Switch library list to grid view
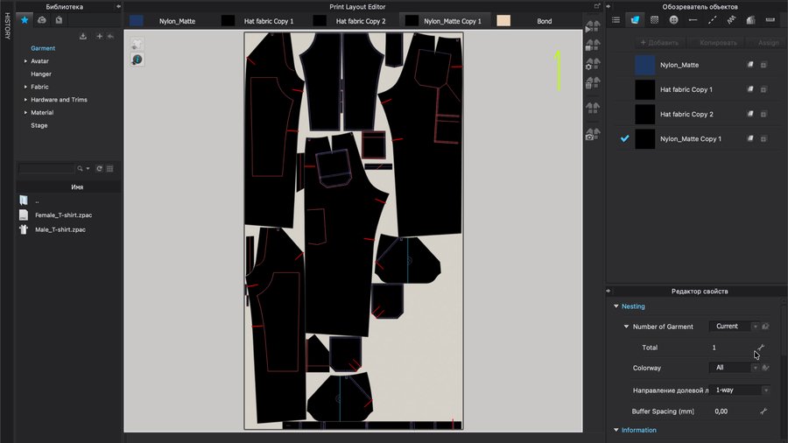788x443 pixels. (x=110, y=168)
